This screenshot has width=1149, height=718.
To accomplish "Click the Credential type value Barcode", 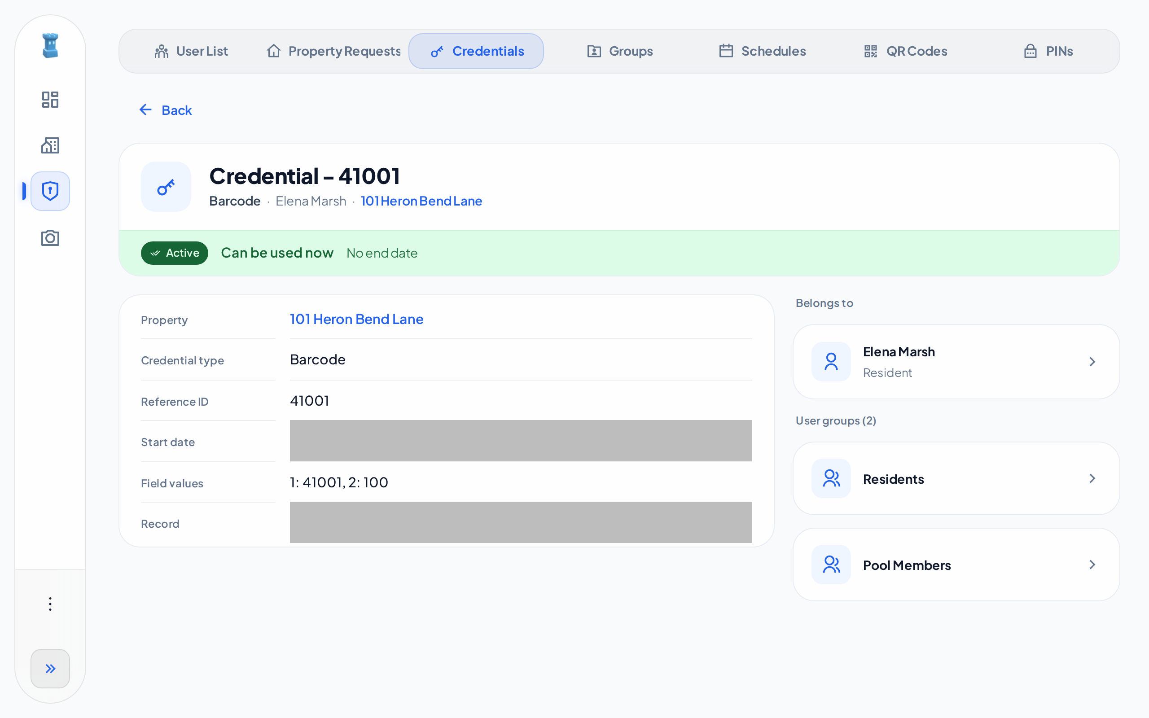I will coord(318,359).
